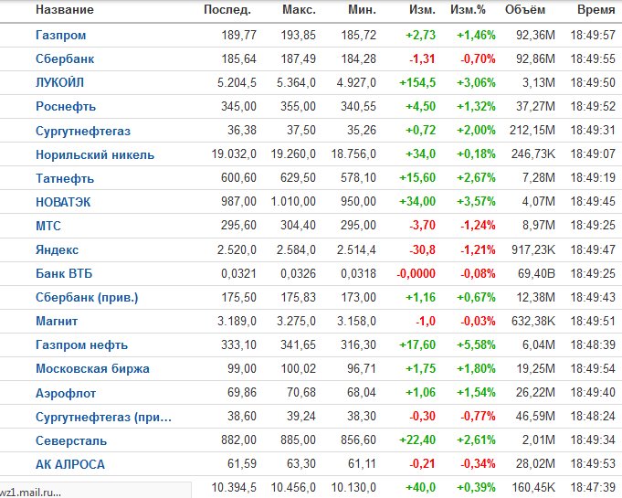Open the Сбербанк stock link
The width and height of the screenshot is (622, 498).
(65, 59)
